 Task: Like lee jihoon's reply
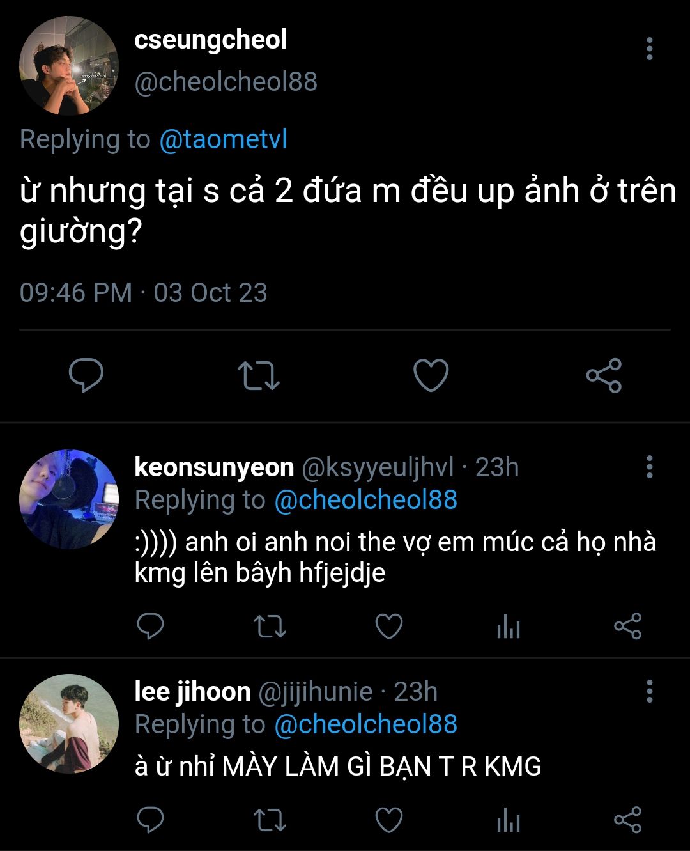(388, 820)
